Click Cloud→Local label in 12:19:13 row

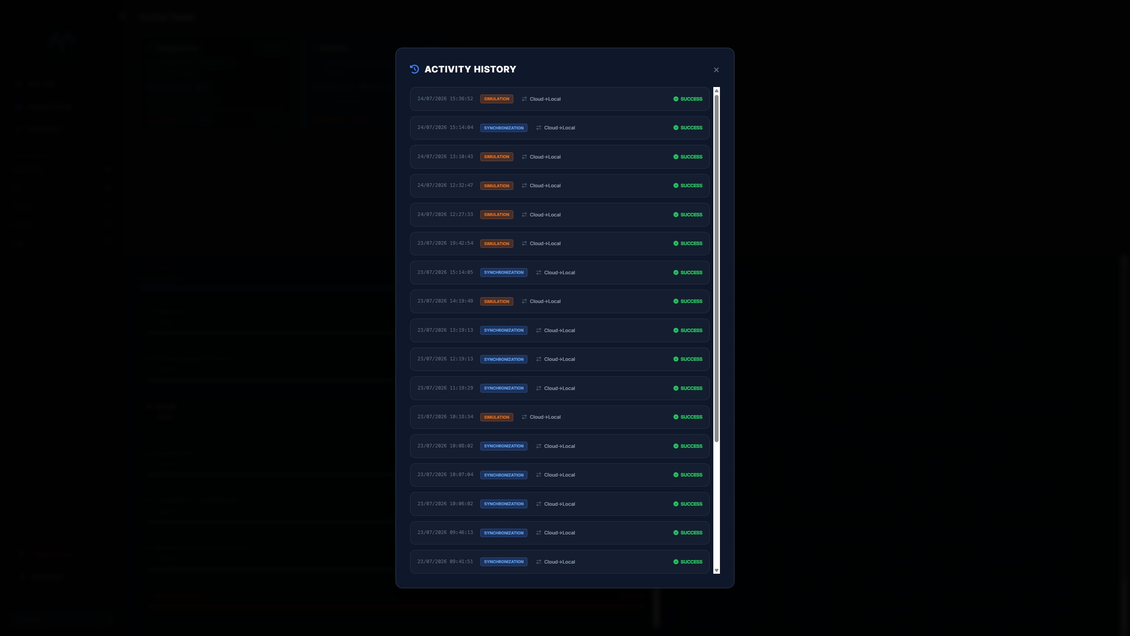(x=559, y=359)
